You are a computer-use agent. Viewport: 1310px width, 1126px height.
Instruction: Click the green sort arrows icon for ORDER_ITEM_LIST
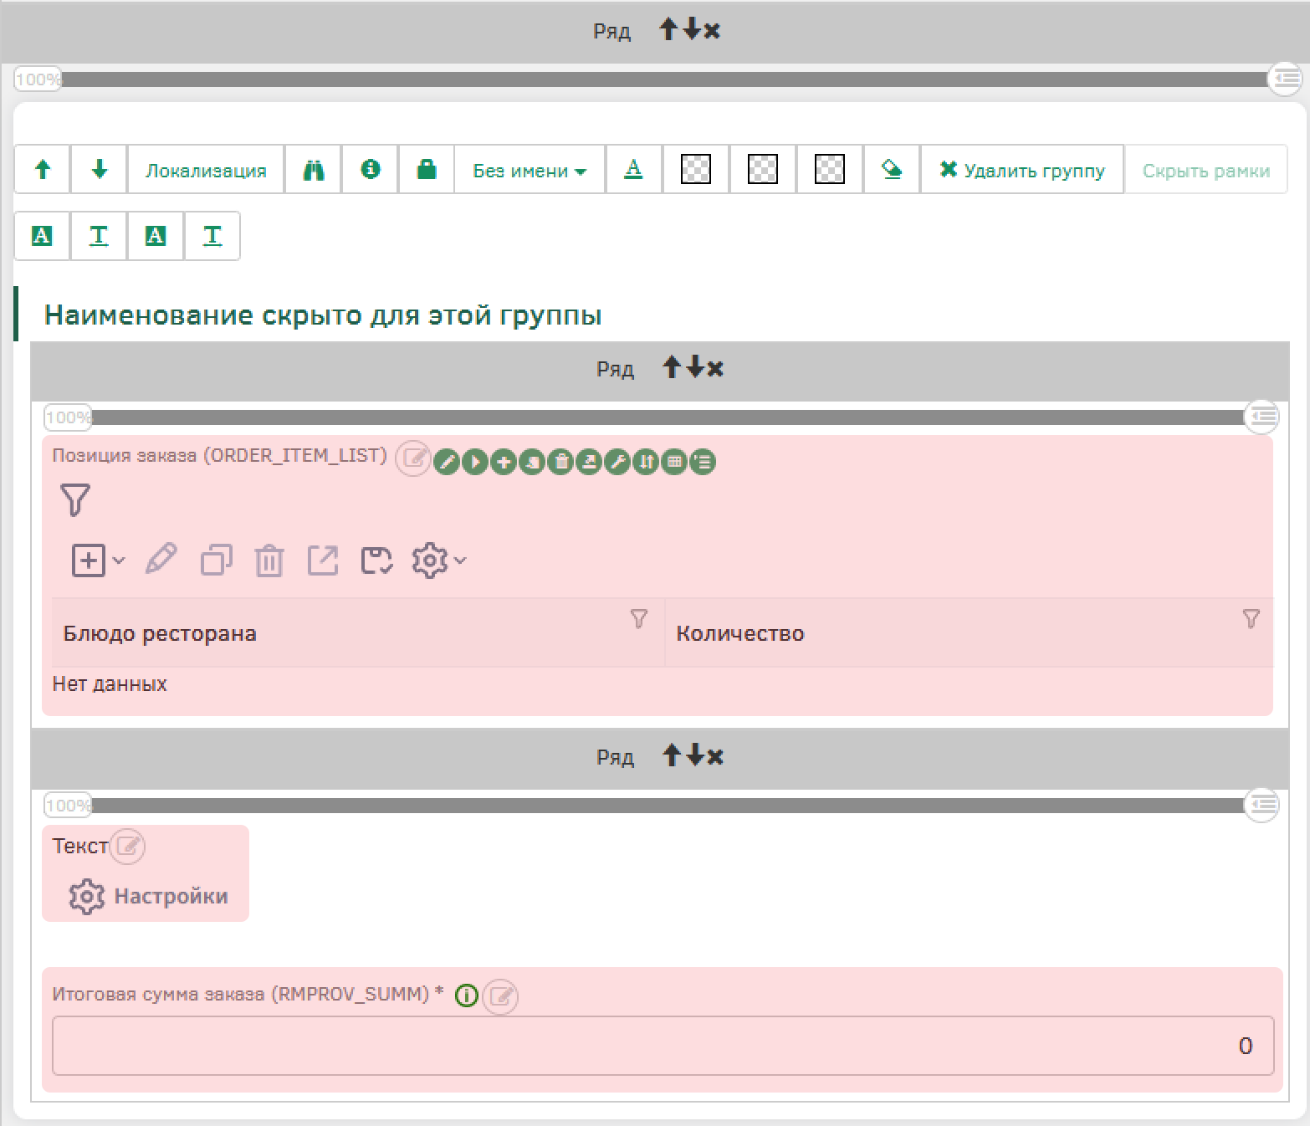tap(646, 462)
